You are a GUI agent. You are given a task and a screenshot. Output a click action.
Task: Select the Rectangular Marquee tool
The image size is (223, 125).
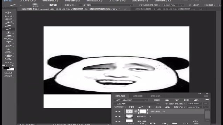coord(8,16)
